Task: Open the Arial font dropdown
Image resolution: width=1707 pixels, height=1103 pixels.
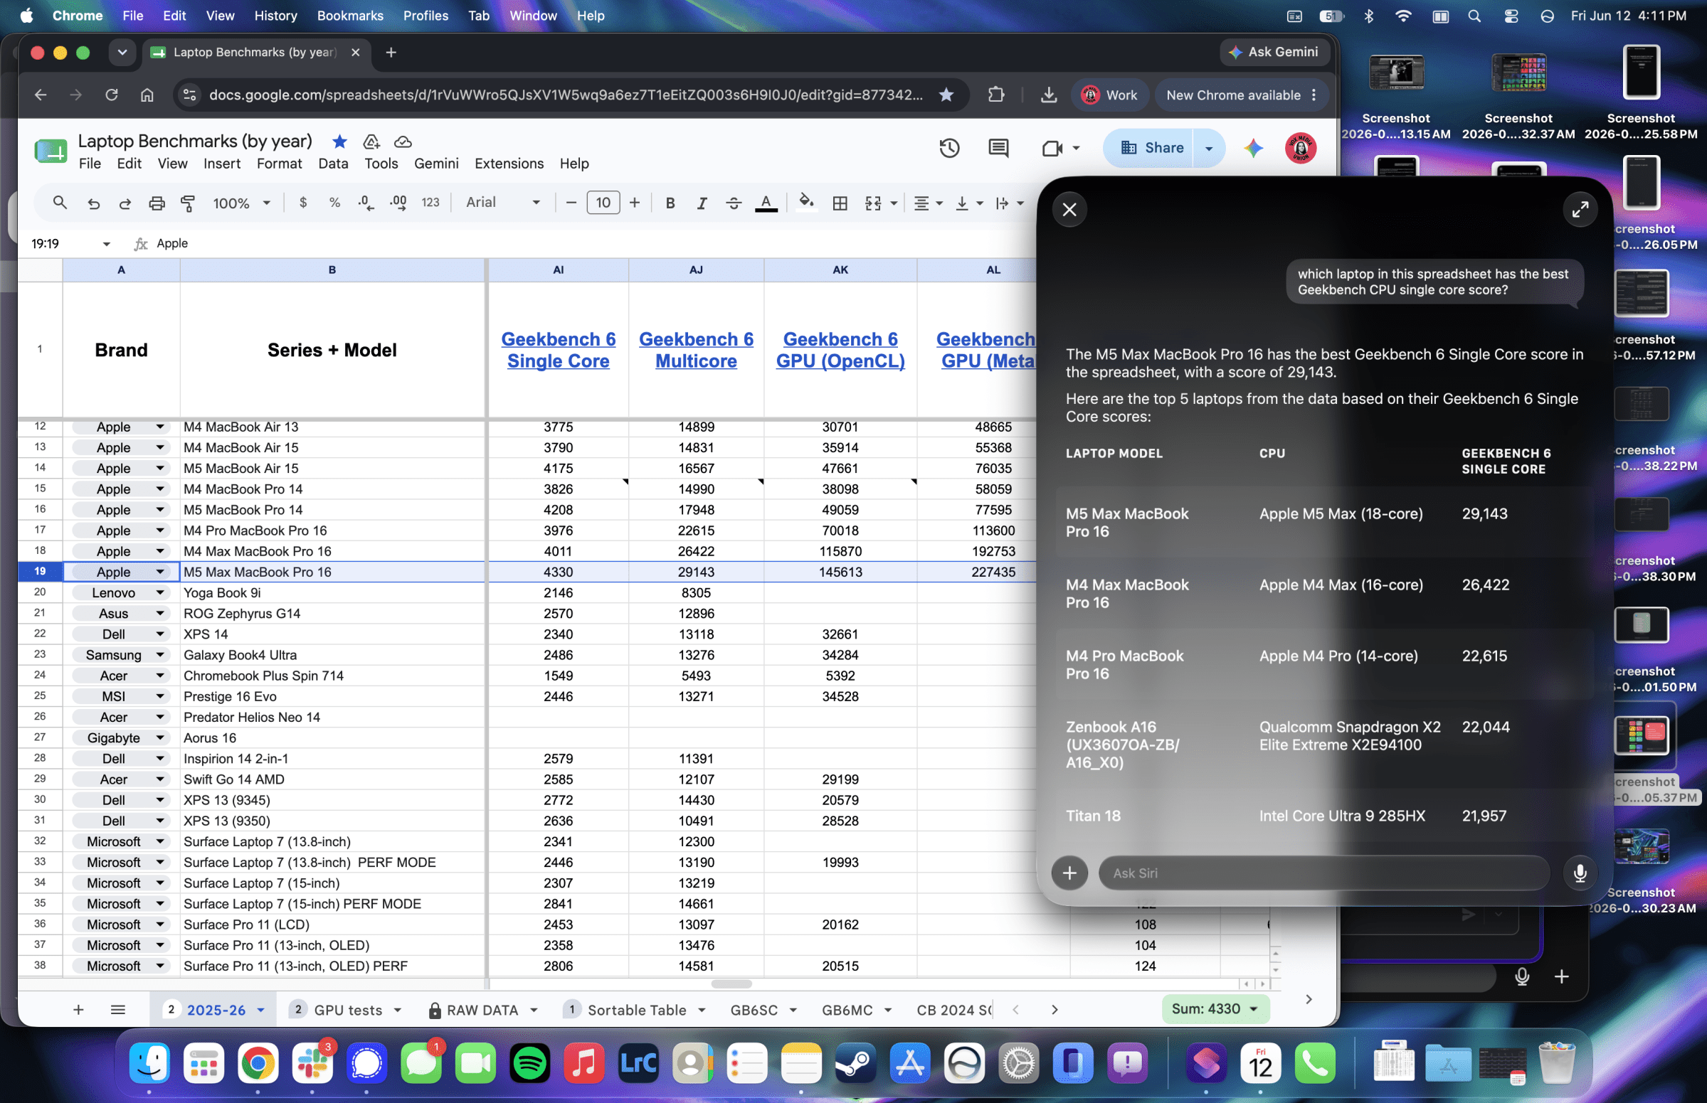Action: (503, 203)
